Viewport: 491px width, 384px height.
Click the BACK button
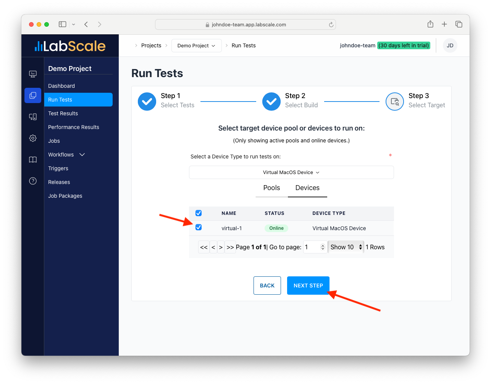pyautogui.click(x=267, y=286)
